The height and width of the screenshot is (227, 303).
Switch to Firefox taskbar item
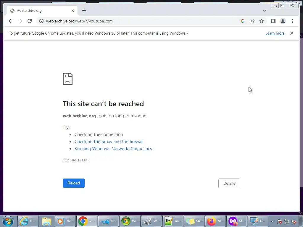click(x=215, y=221)
